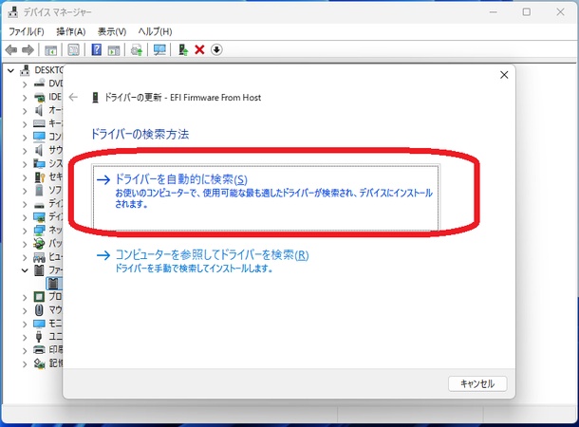Click the human interface (ヒュー) device icon
Screen dimensions: 579x427
pyautogui.click(x=39, y=257)
